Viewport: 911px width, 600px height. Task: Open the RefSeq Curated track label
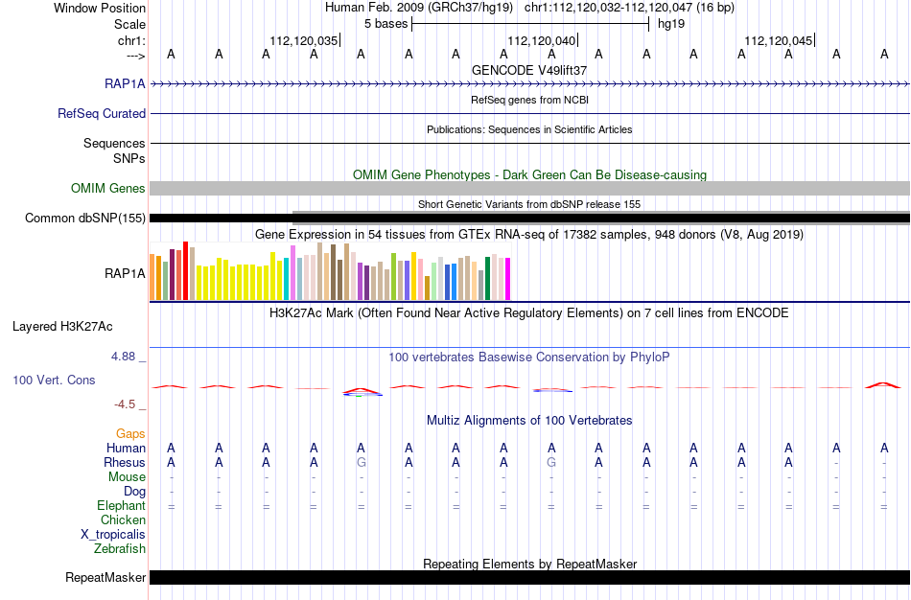(101, 113)
